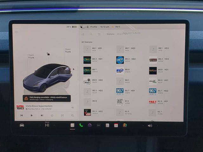Viewport: 203px width, 152px height.
Task: Open climate settings via HI temperature
Action: coord(47,125)
